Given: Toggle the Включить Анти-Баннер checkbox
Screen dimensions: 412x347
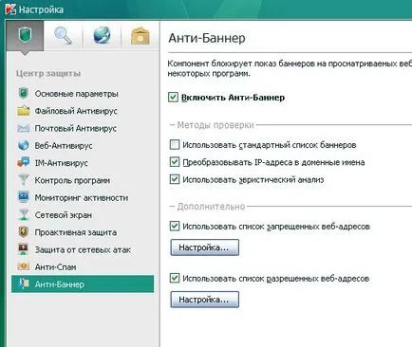Looking at the screenshot, I should point(173,97).
